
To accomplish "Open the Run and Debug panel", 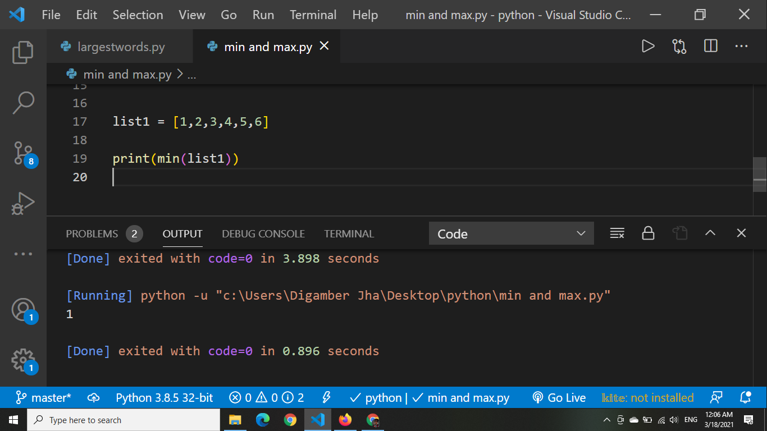I will point(23,203).
